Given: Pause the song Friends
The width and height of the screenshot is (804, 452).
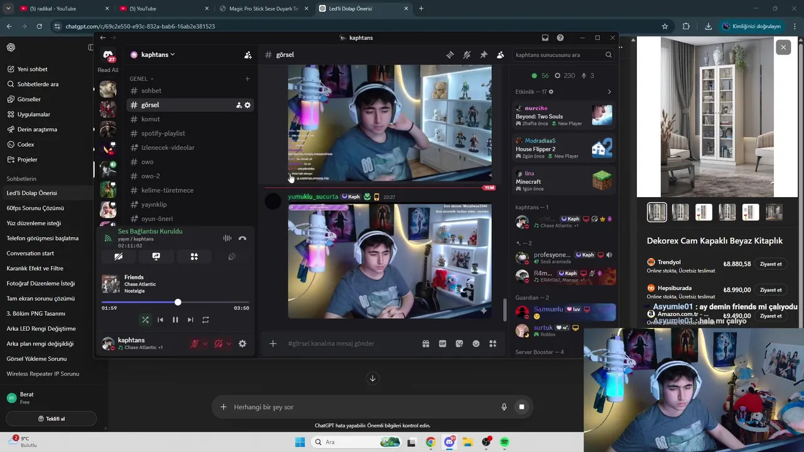Looking at the screenshot, I should (x=175, y=320).
